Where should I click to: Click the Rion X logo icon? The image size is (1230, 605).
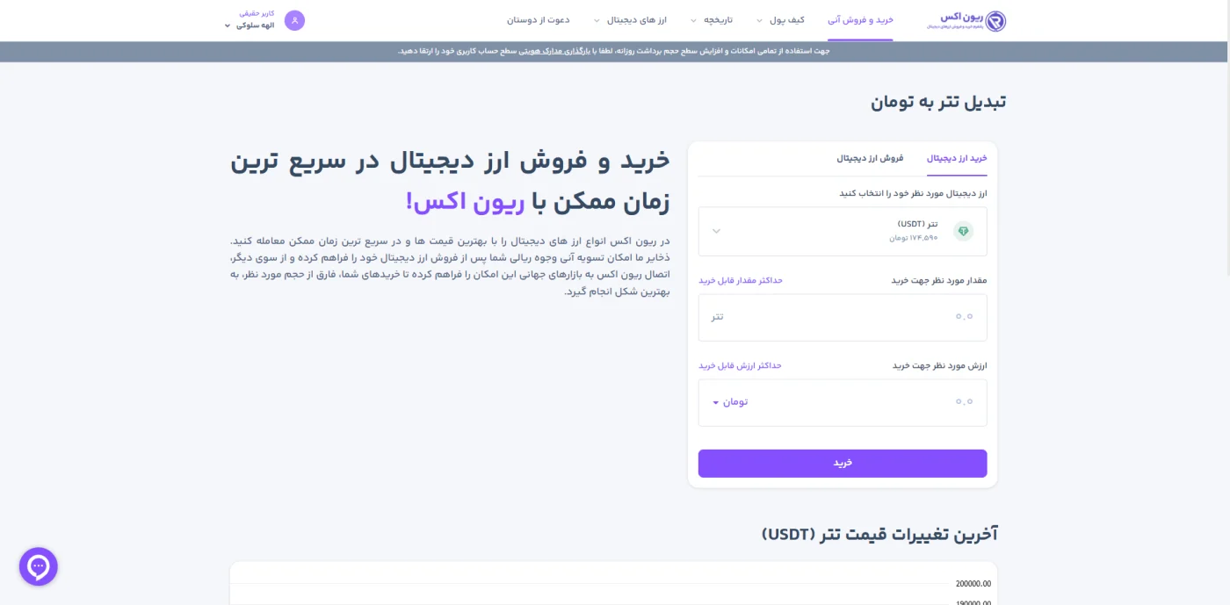pos(995,21)
